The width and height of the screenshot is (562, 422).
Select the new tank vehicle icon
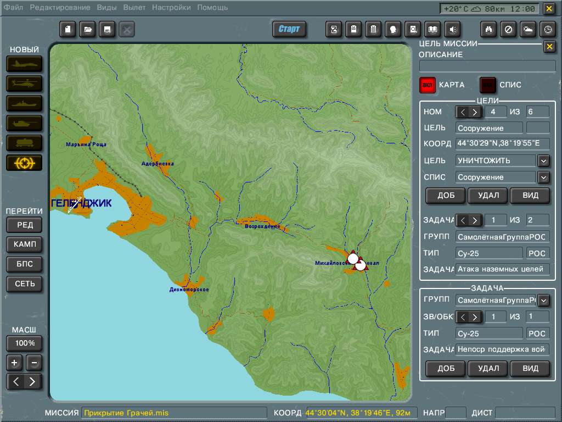pyautogui.click(x=24, y=123)
